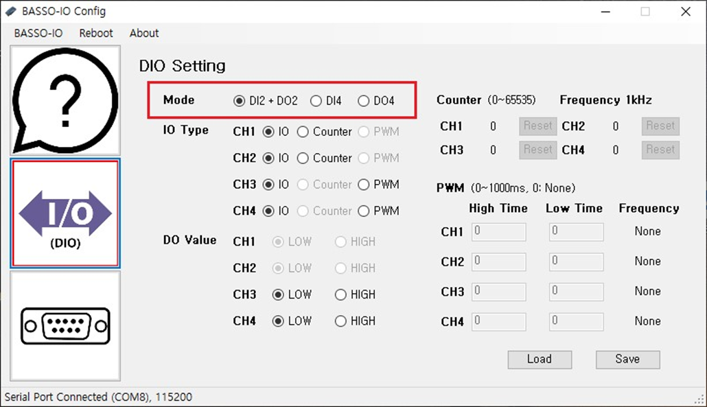
Task: Focus the CH2 PWM High Time field
Action: click(499, 262)
